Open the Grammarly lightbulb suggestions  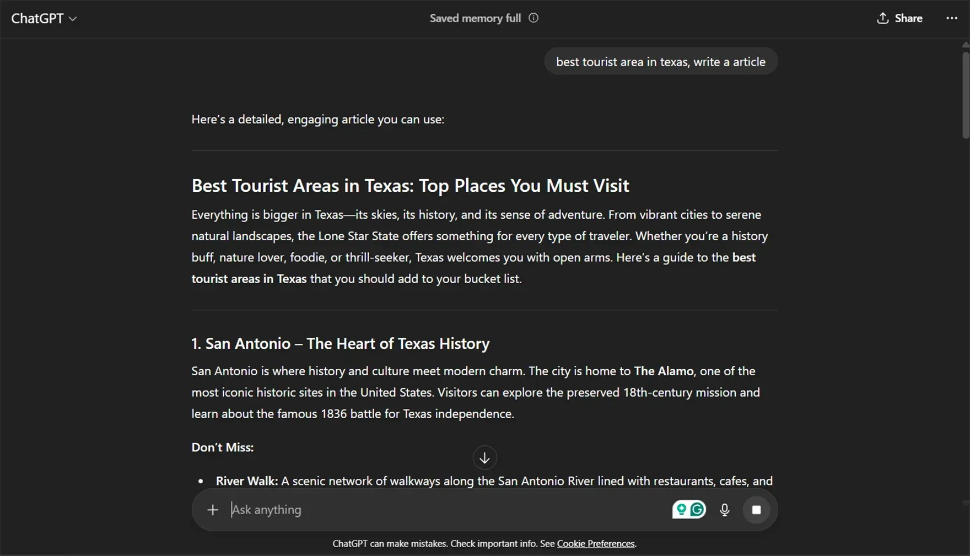point(681,509)
